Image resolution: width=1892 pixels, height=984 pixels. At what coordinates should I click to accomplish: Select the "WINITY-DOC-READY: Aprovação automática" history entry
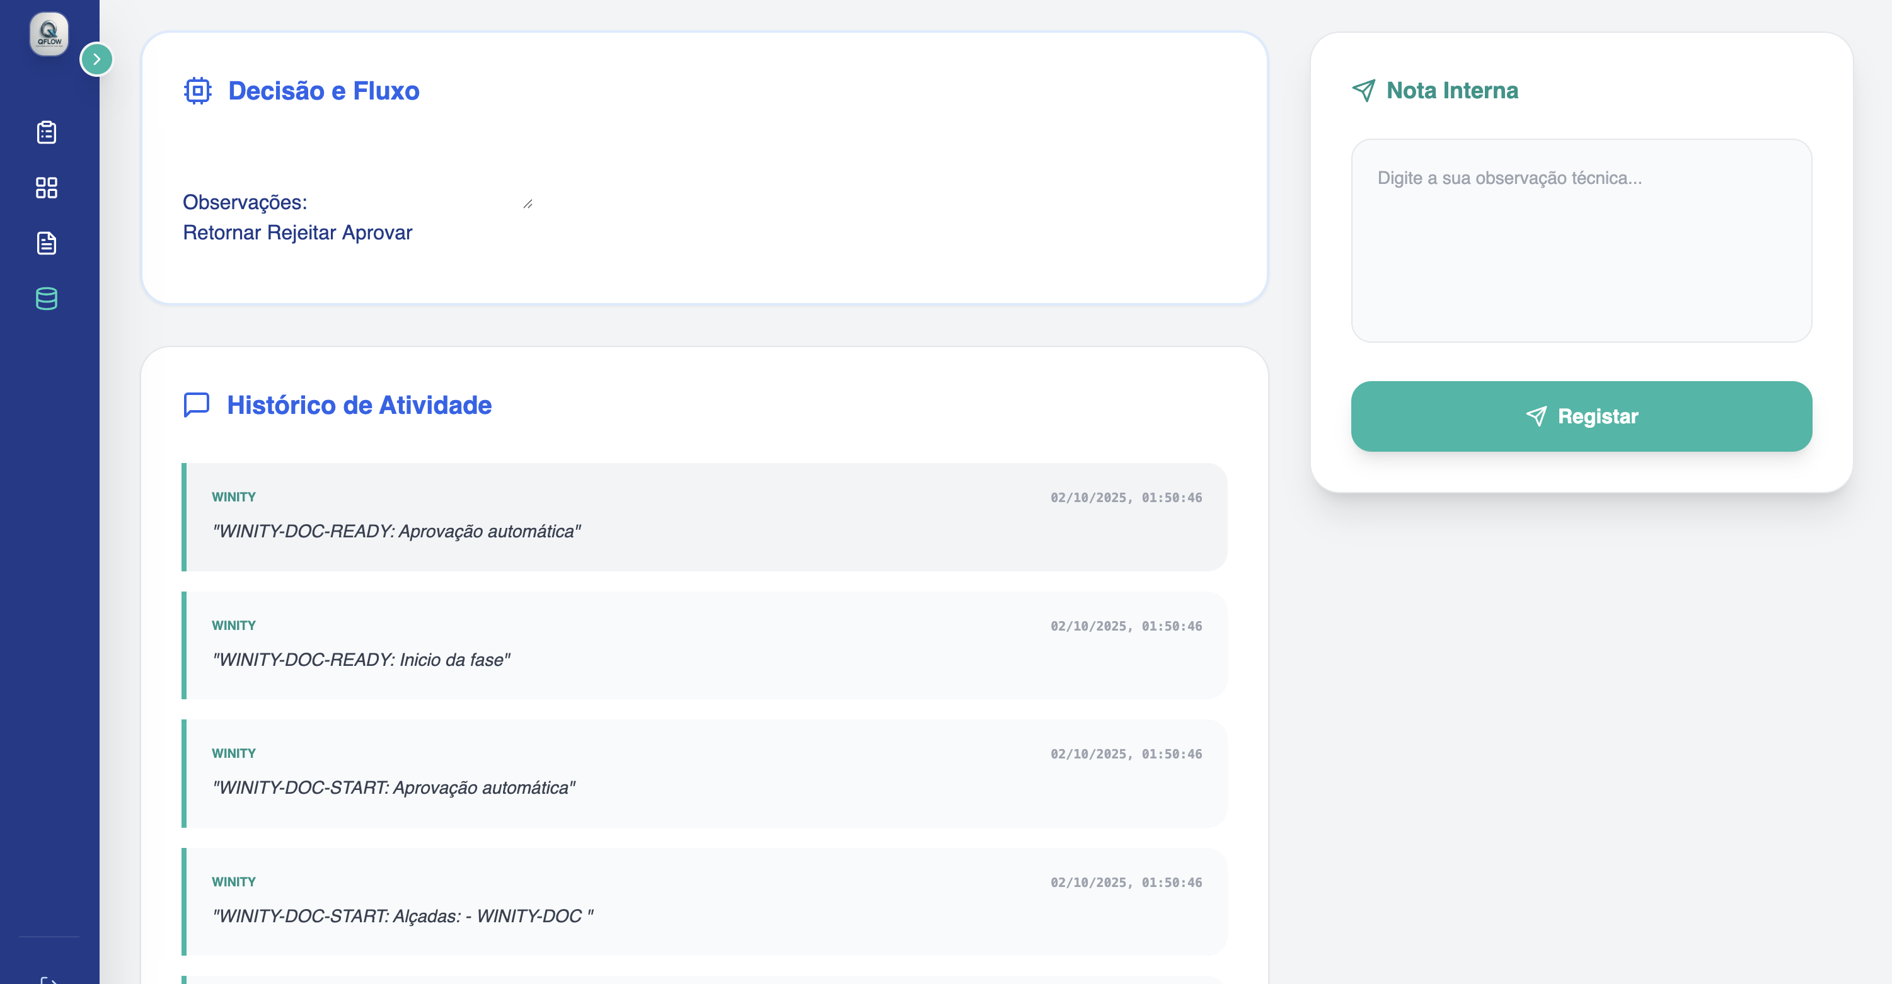click(705, 517)
